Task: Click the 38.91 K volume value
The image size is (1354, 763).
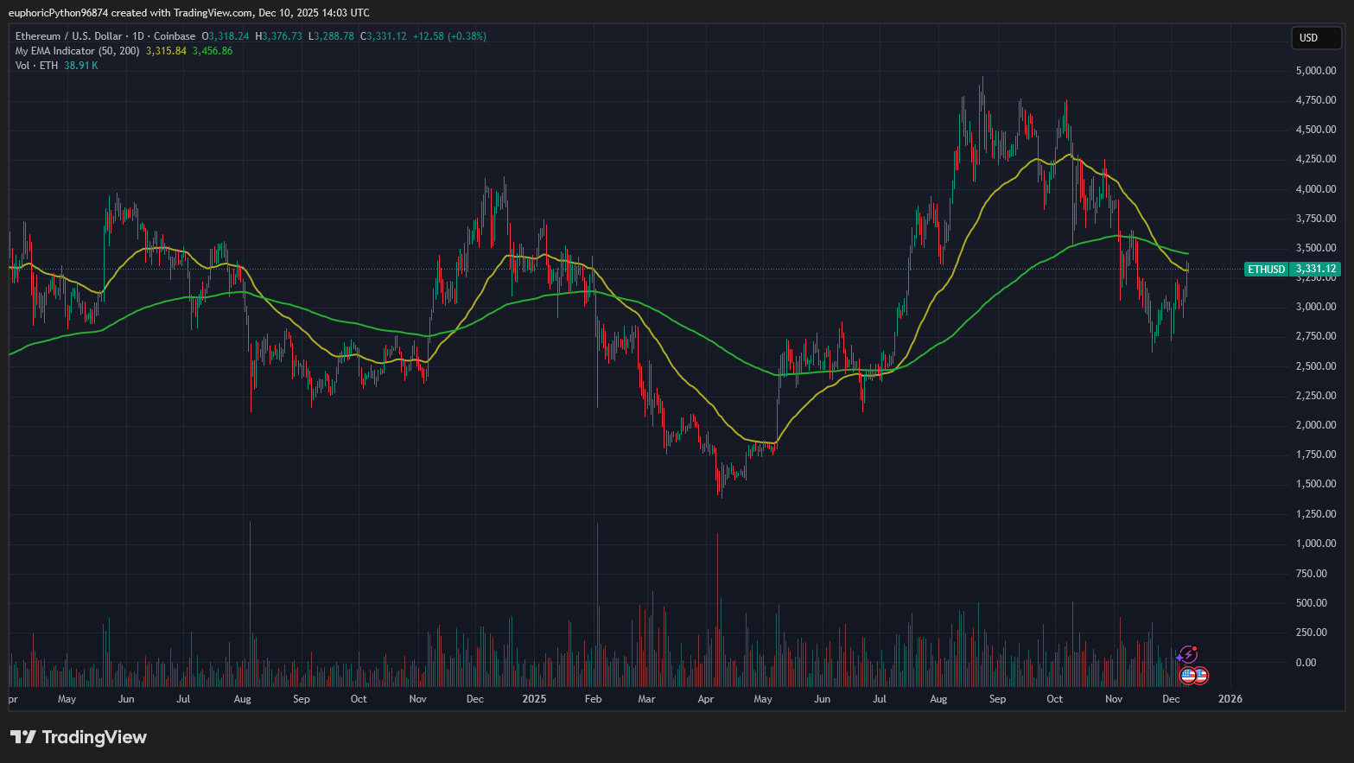Action: (x=81, y=66)
